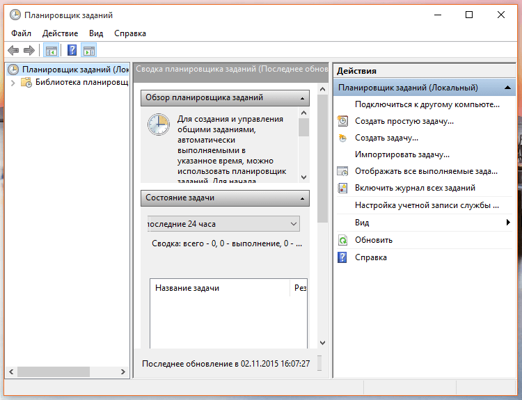
Task: Click Обновить refresh action
Action: coord(374,240)
